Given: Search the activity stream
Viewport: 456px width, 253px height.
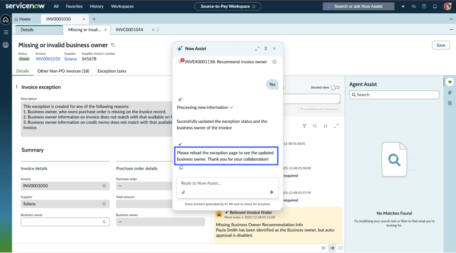Looking at the screenshot, I should [x=315, y=126].
